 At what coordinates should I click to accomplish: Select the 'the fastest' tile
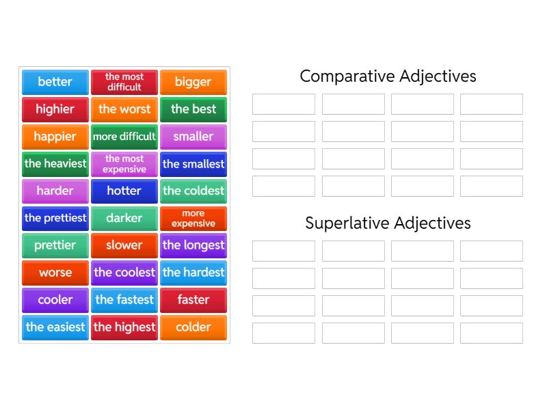124,300
